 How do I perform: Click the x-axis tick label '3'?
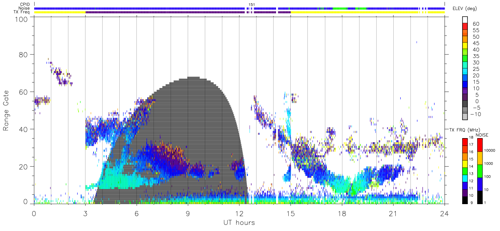click(85, 213)
